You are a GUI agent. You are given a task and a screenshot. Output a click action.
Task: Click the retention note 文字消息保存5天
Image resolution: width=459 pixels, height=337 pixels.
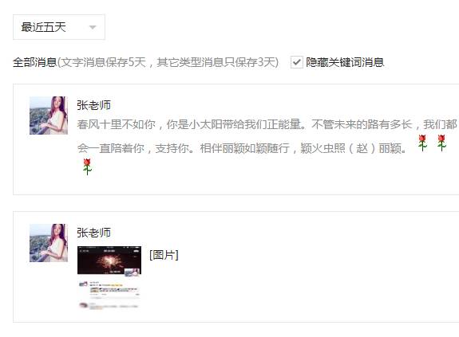point(104,62)
